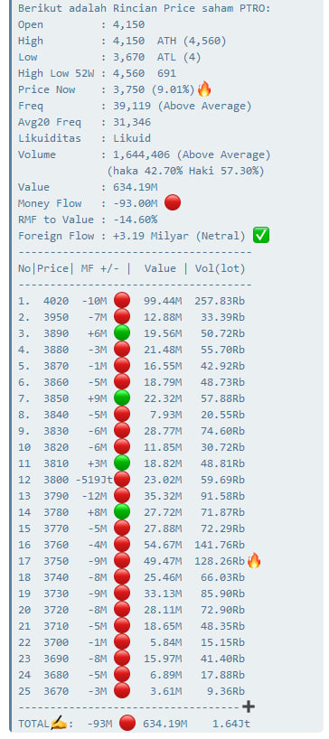Select the Vol(lot) column header

221,268
